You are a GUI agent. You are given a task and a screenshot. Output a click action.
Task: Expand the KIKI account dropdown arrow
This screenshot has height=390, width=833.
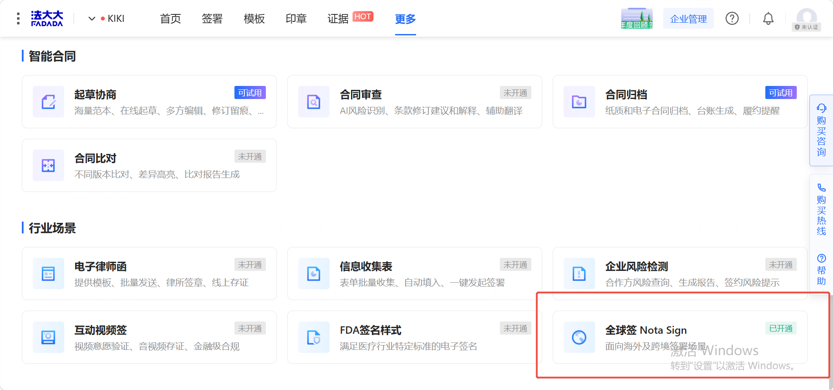point(92,19)
